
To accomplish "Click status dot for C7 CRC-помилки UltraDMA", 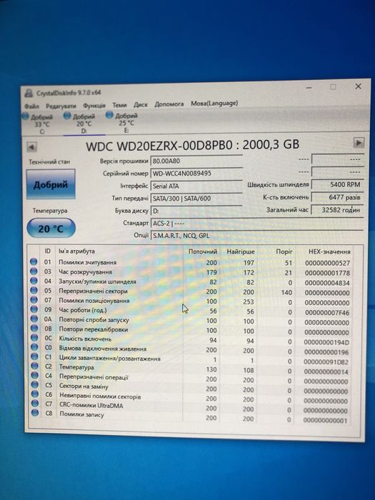I will [35, 404].
